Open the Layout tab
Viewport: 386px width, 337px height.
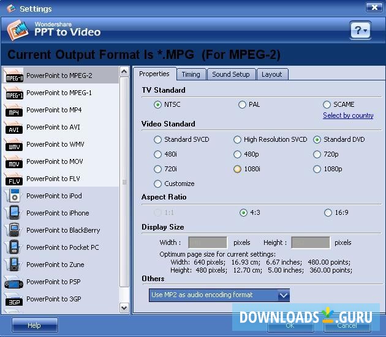(x=272, y=74)
